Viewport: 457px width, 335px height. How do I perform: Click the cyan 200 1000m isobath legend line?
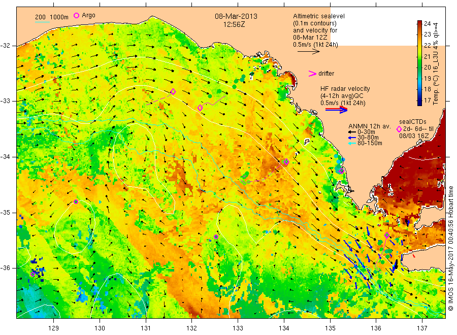point(42,22)
